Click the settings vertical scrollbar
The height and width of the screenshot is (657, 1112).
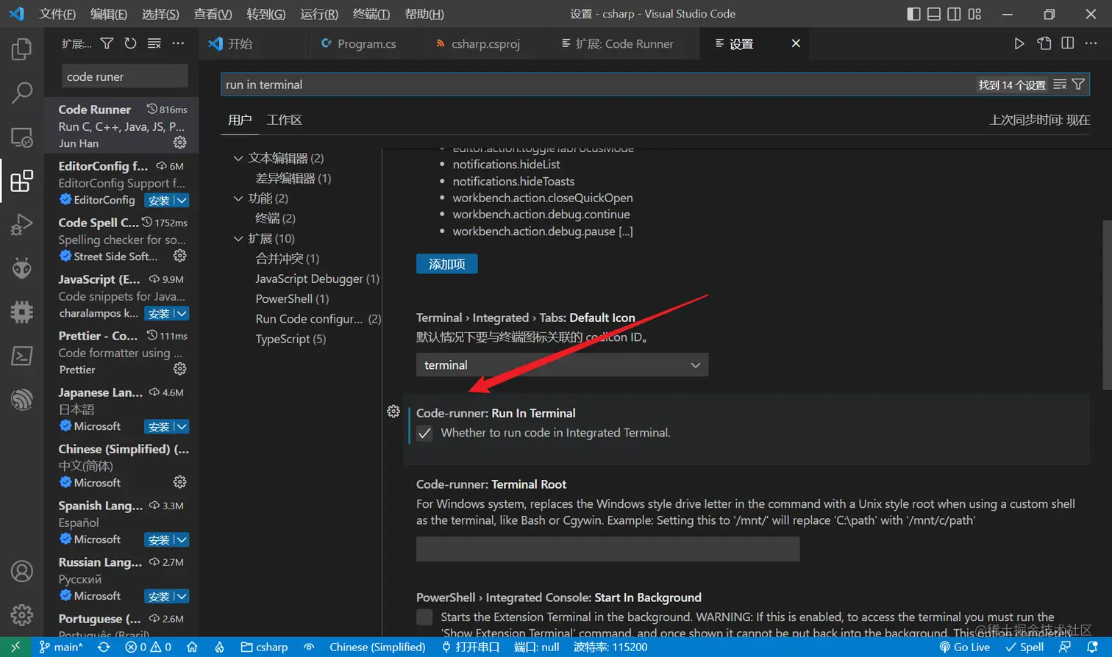coord(1107,305)
